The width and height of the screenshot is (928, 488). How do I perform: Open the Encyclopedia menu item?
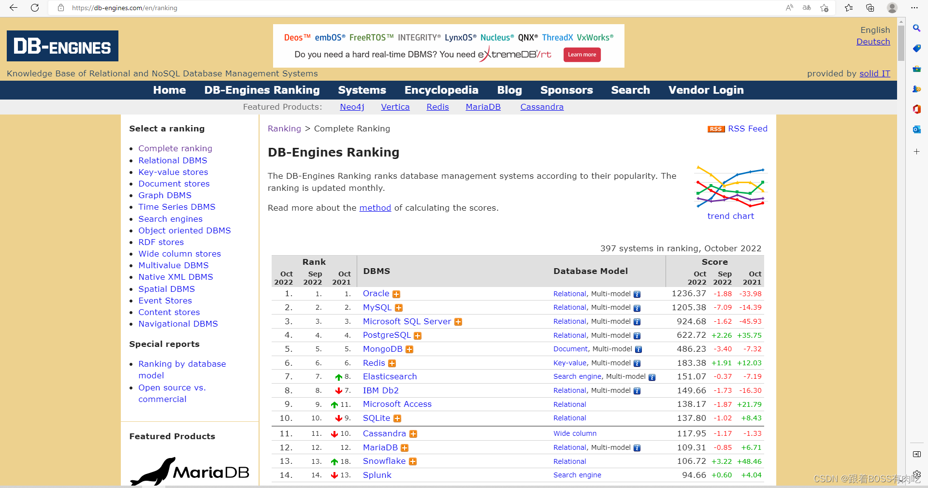[x=441, y=90]
